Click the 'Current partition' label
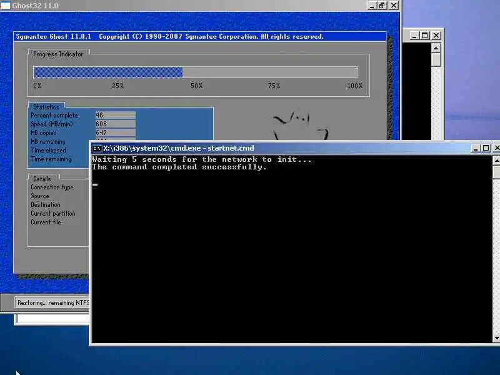Screen dimensions: 500x375 pyautogui.click(x=53, y=213)
